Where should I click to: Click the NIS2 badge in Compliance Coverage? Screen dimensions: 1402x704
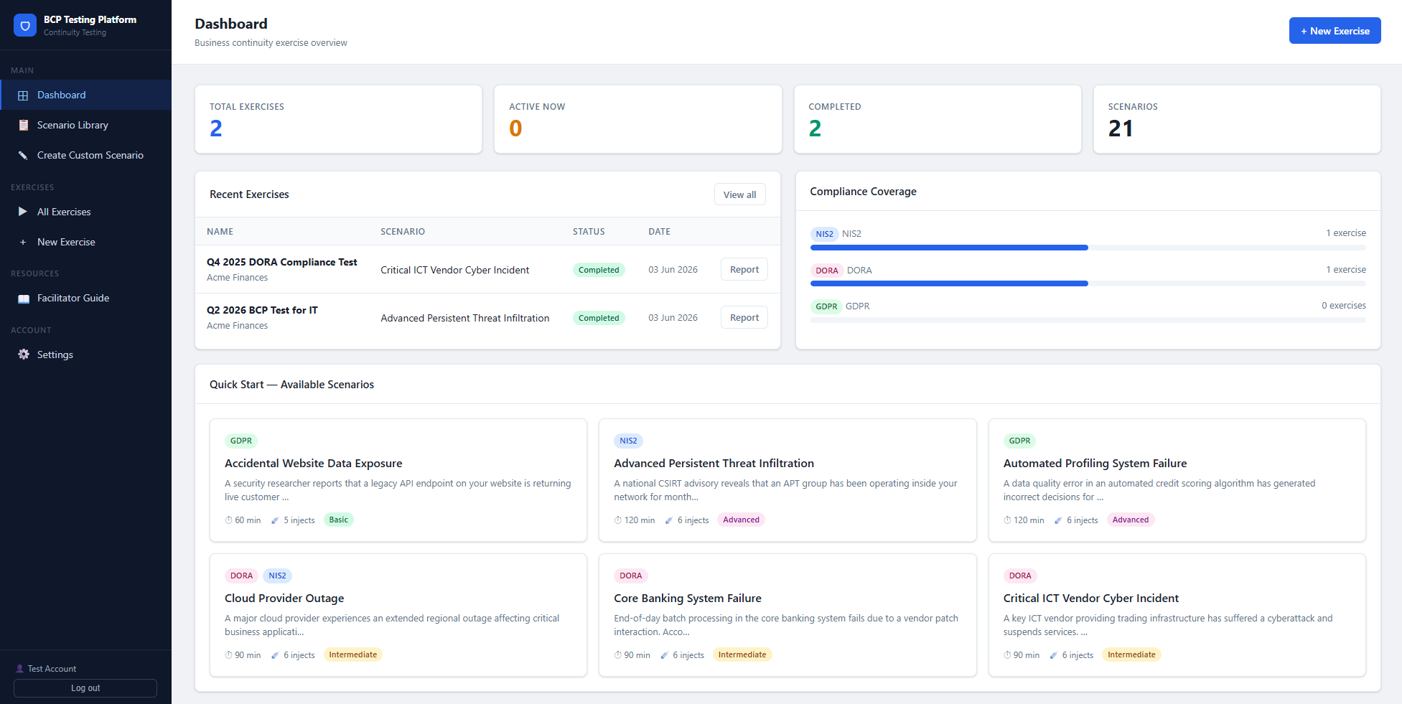click(824, 234)
